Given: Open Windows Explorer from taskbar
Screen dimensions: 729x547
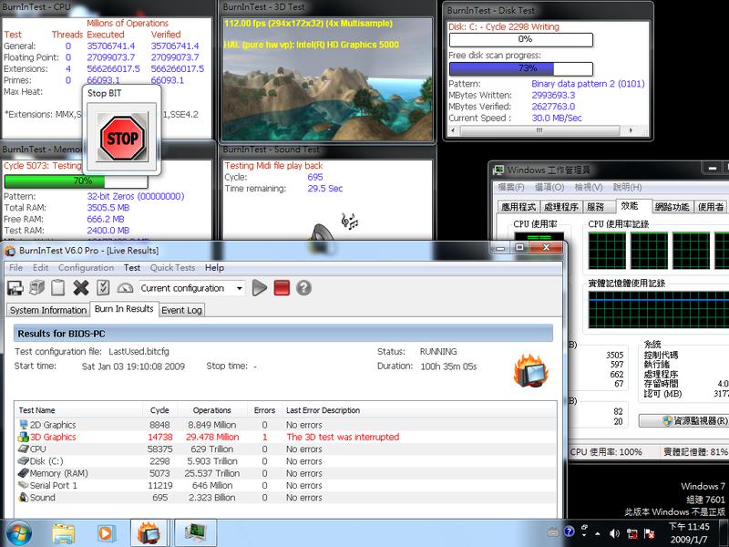Looking at the screenshot, I should (x=63, y=533).
